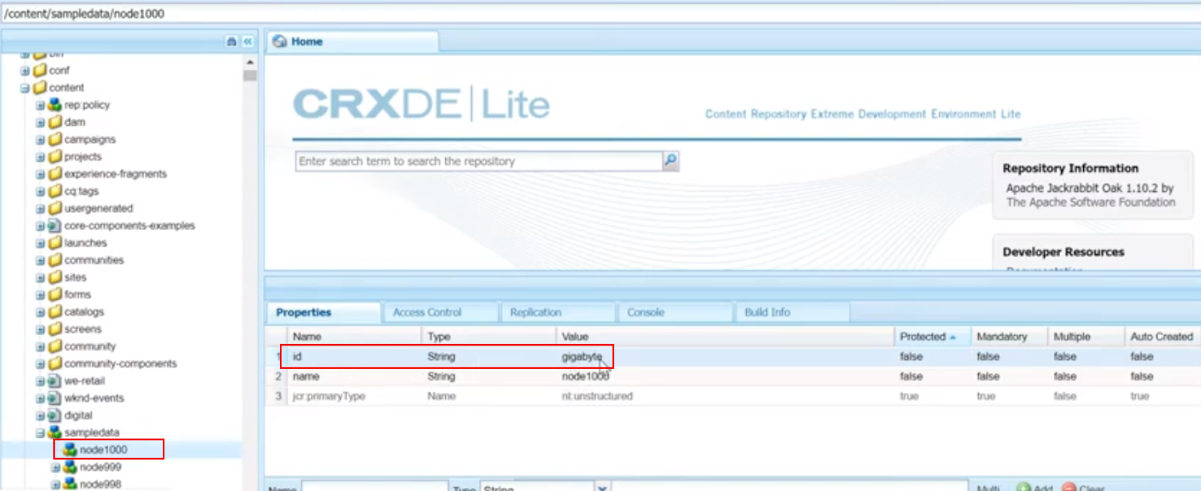Click the search magnifier icon
1201x491 pixels.
pyautogui.click(x=670, y=160)
